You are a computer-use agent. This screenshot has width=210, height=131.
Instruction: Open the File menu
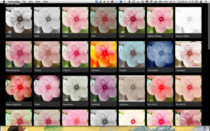(24, 2)
